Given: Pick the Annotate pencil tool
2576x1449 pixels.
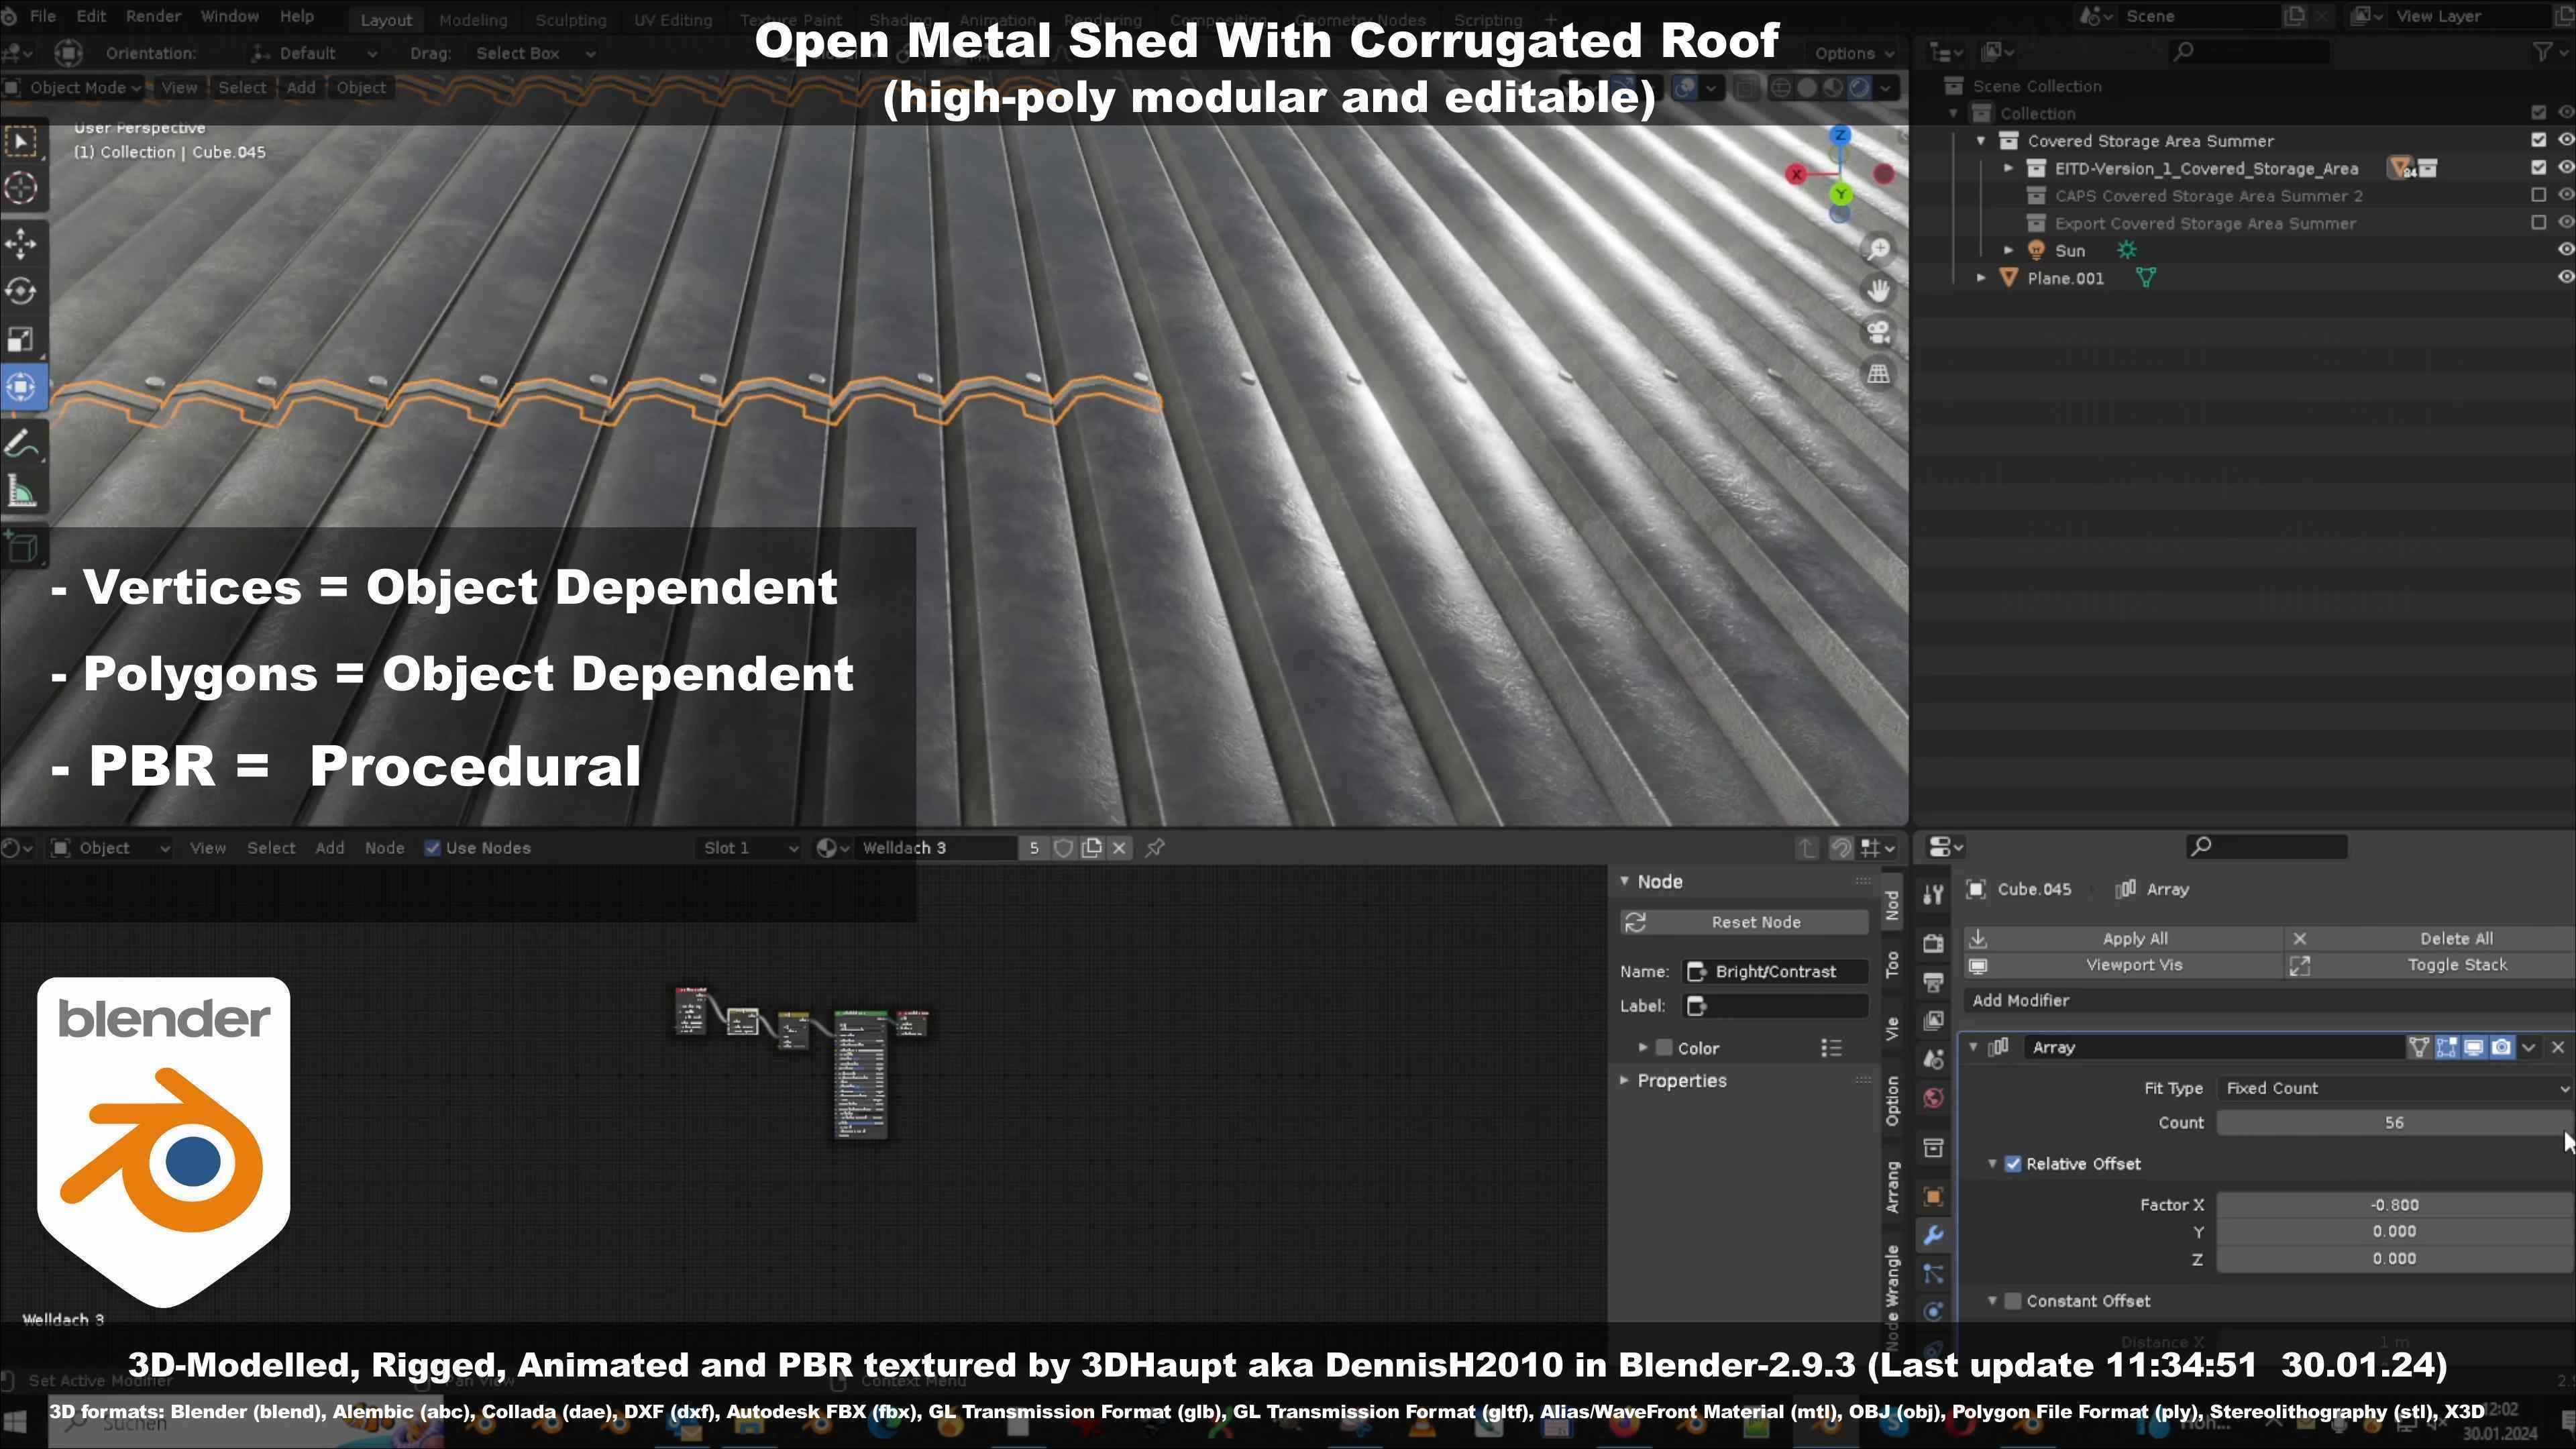Looking at the screenshot, I should point(22,443).
